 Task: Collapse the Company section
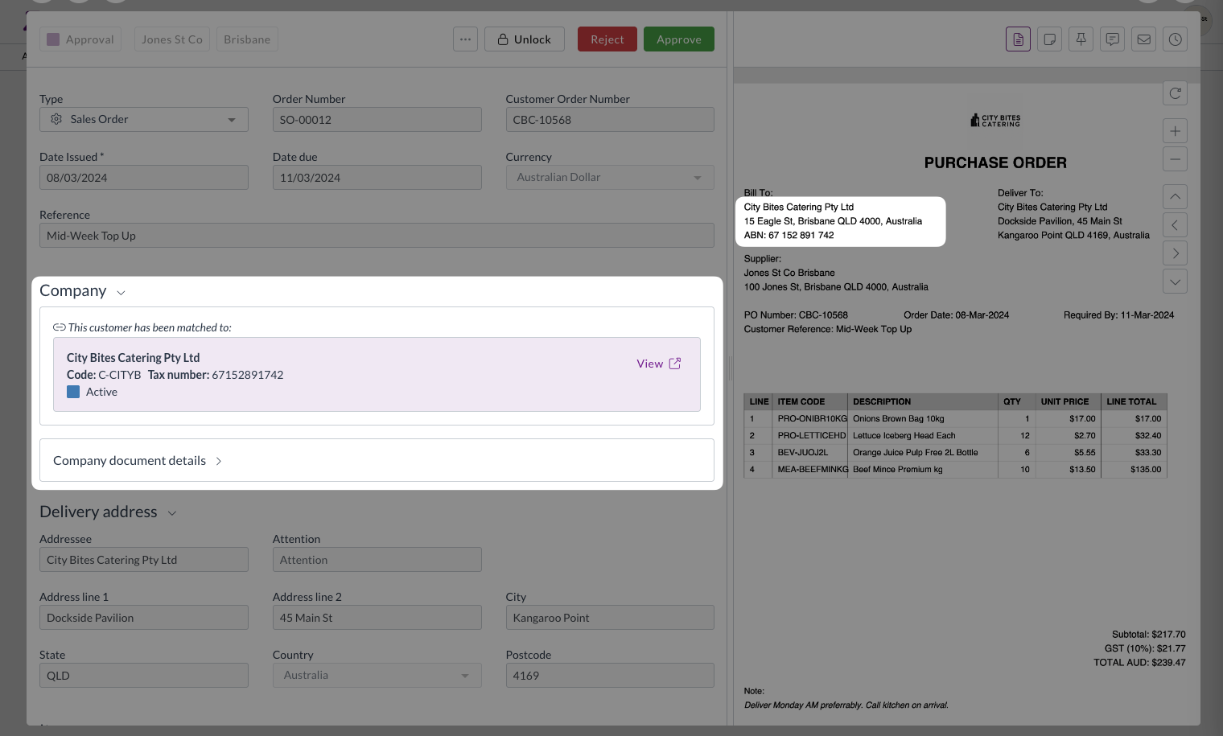tap(121, 293)
